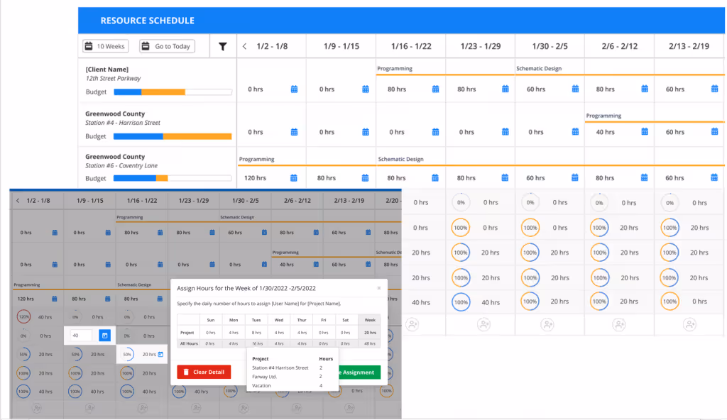Open the filter funnel icon

(x=222, y=46)
